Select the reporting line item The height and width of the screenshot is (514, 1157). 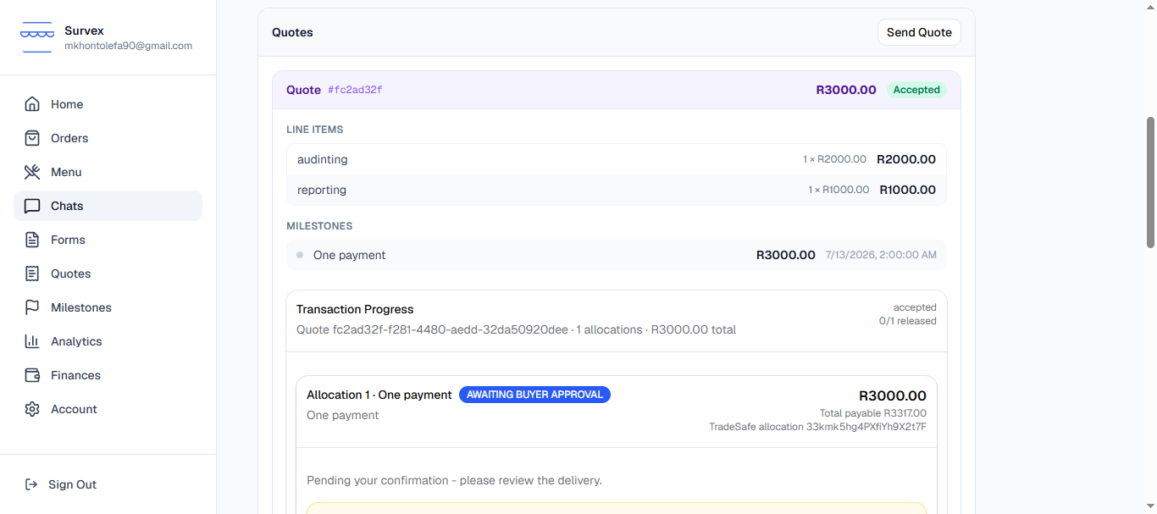tap(617, 190)
